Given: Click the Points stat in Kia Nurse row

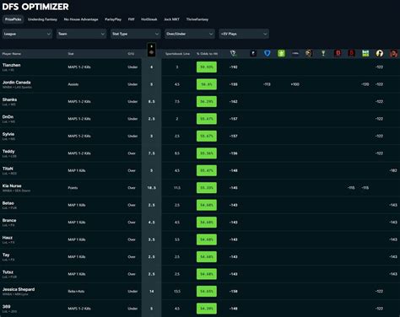Looking at the screenshot, I should tap(73, 188).
